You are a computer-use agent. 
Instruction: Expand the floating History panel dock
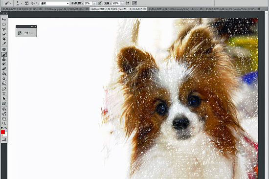(32, 26)
